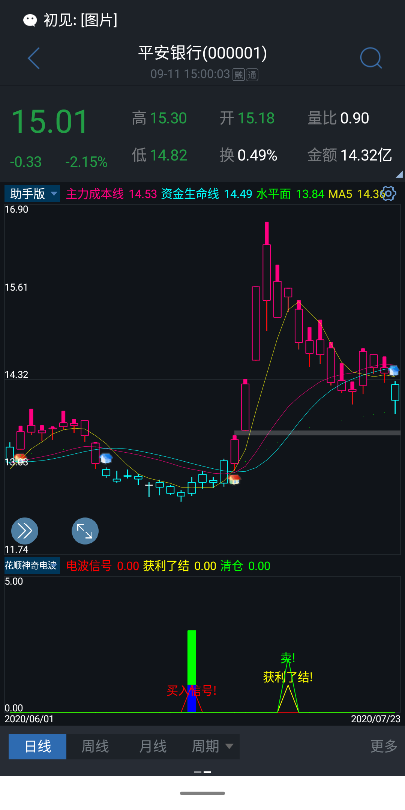Tap 更多 for more options

tap(384, 746)
